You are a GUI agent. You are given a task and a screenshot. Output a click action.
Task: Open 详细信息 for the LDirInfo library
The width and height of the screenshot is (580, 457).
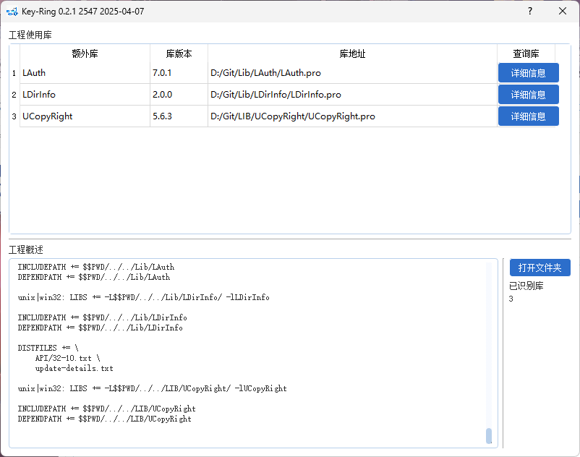[x=528, y=95]
